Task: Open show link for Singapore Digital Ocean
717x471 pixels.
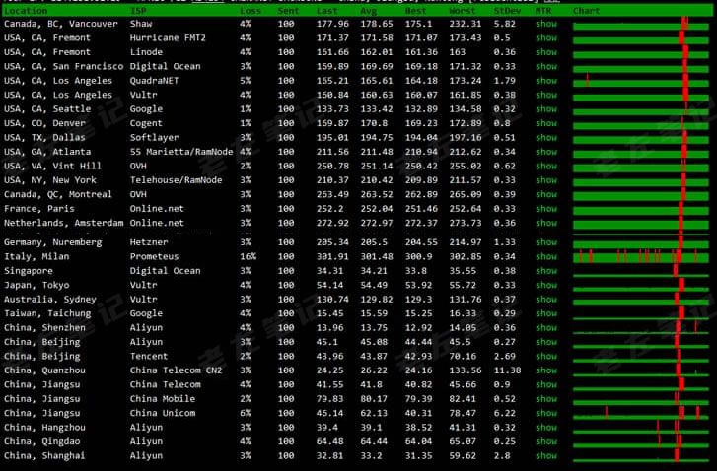Action: click(x=545, y=271)
